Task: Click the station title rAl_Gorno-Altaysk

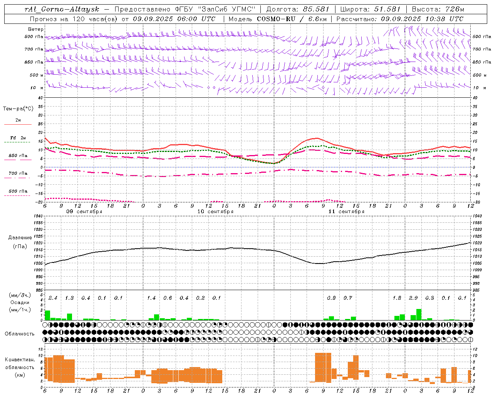Action: click(62, 10)
